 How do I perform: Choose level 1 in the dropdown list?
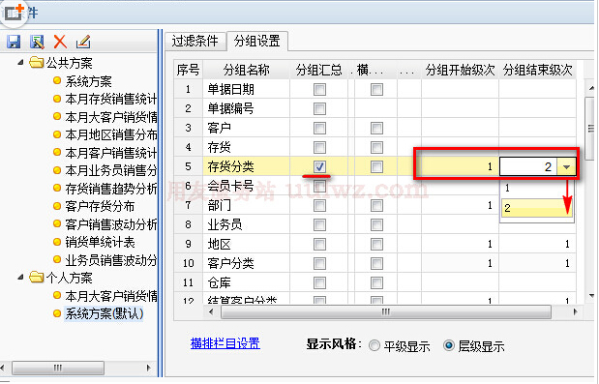tap(536, 188)
